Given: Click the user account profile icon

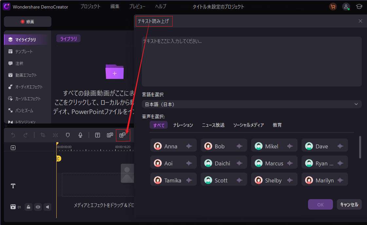Looking at the screenshot, I should tap(346, 7).
